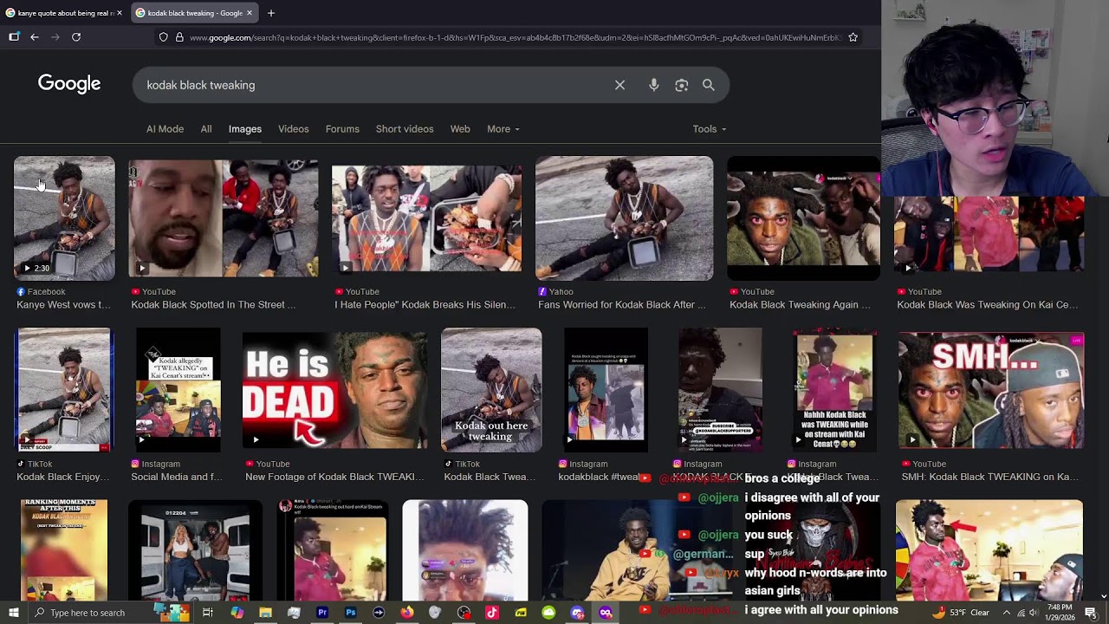Open Firefox from the taskbar
The width and height of the screenshot is (1109, 624).
407,613
